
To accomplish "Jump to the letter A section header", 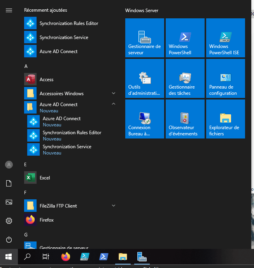I will tap(26, 66).
